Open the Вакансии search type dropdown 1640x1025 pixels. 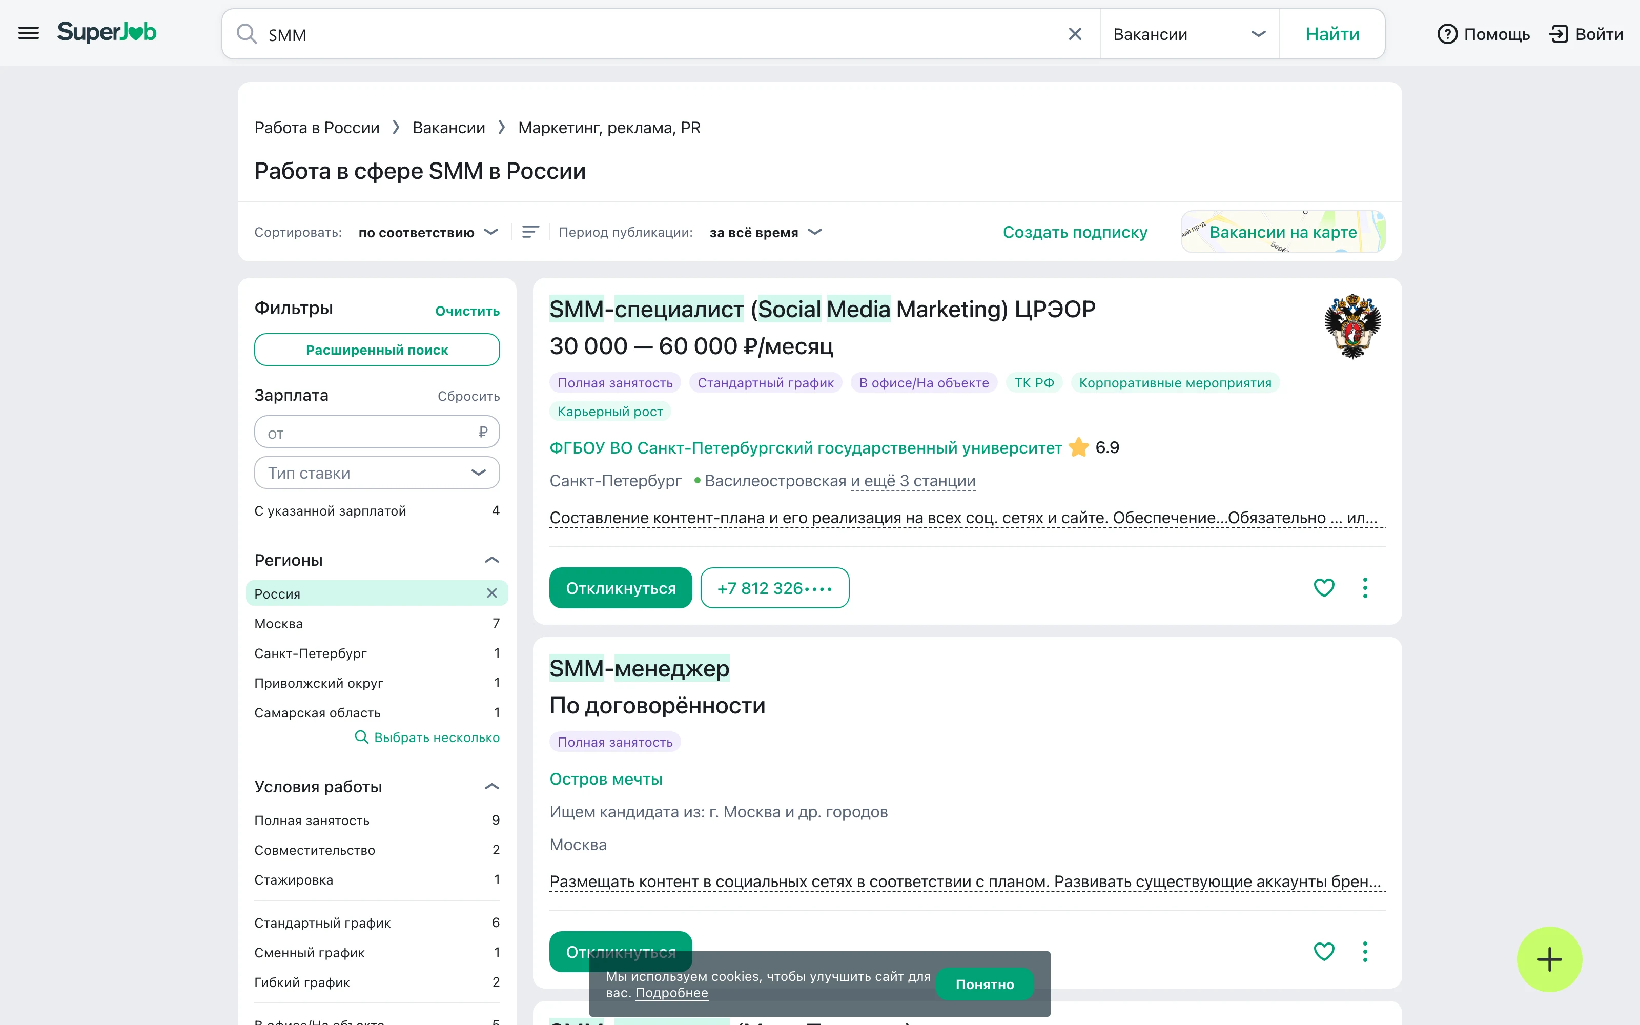click(1190, 34)
